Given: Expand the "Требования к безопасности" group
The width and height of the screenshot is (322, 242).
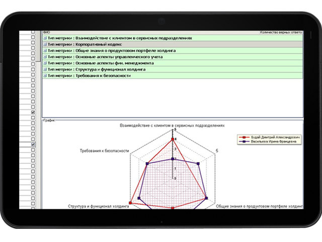Looking at the screenshot, I should 45,76.
